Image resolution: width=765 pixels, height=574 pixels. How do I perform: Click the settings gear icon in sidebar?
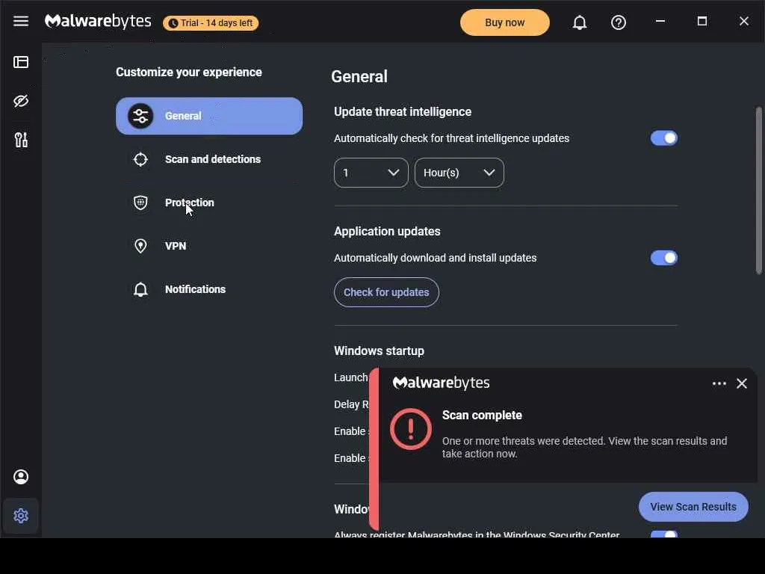point(21,516)
